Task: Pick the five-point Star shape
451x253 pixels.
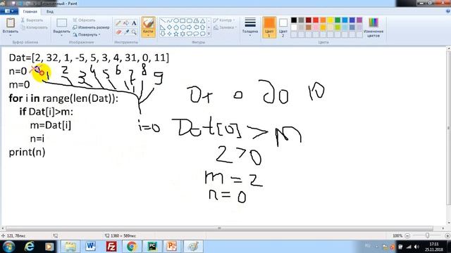Action: (x=176, y=34)
